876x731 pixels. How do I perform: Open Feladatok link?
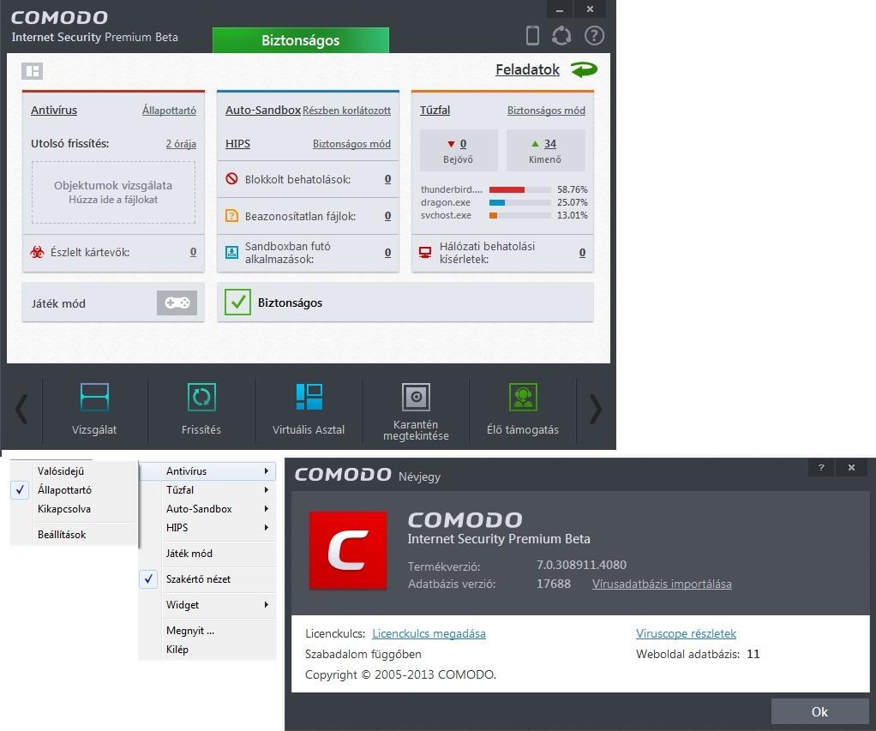pyautogui.click(x=527, y=69)
